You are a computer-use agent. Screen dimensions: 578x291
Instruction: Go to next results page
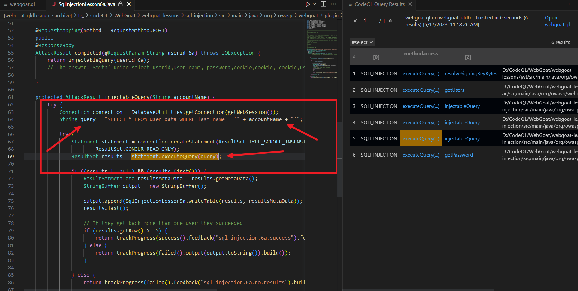[x=390, y=21]
